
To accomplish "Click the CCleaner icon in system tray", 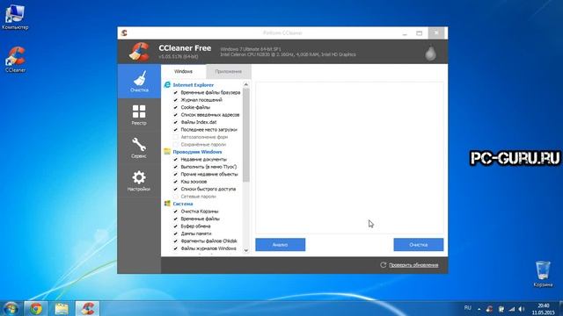I will 489,308.
